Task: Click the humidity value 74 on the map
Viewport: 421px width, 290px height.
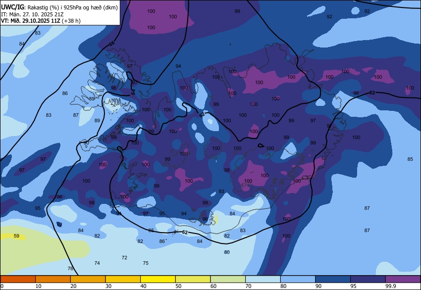Action: pos(97,263)
